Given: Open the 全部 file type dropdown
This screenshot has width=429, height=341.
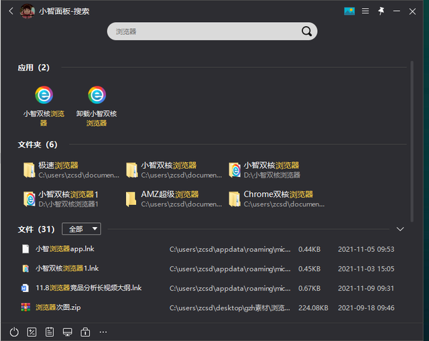Looking at the screenshot, I should 81,229.
